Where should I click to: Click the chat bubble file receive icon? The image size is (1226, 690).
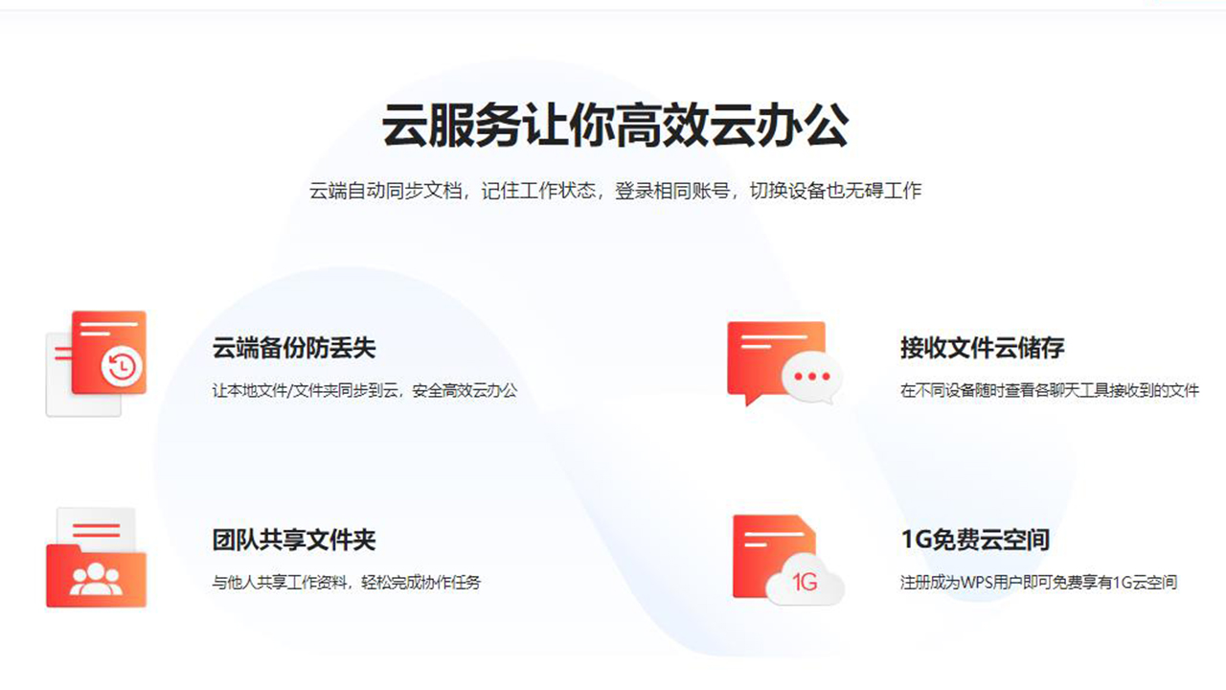[x=784, y=363]
